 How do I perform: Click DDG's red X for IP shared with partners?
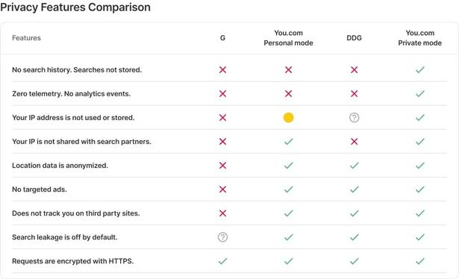coord(355,142)
